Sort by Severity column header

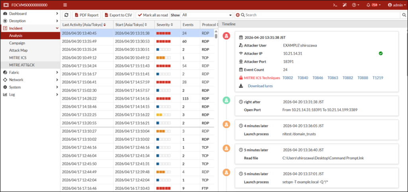[165, 25]
